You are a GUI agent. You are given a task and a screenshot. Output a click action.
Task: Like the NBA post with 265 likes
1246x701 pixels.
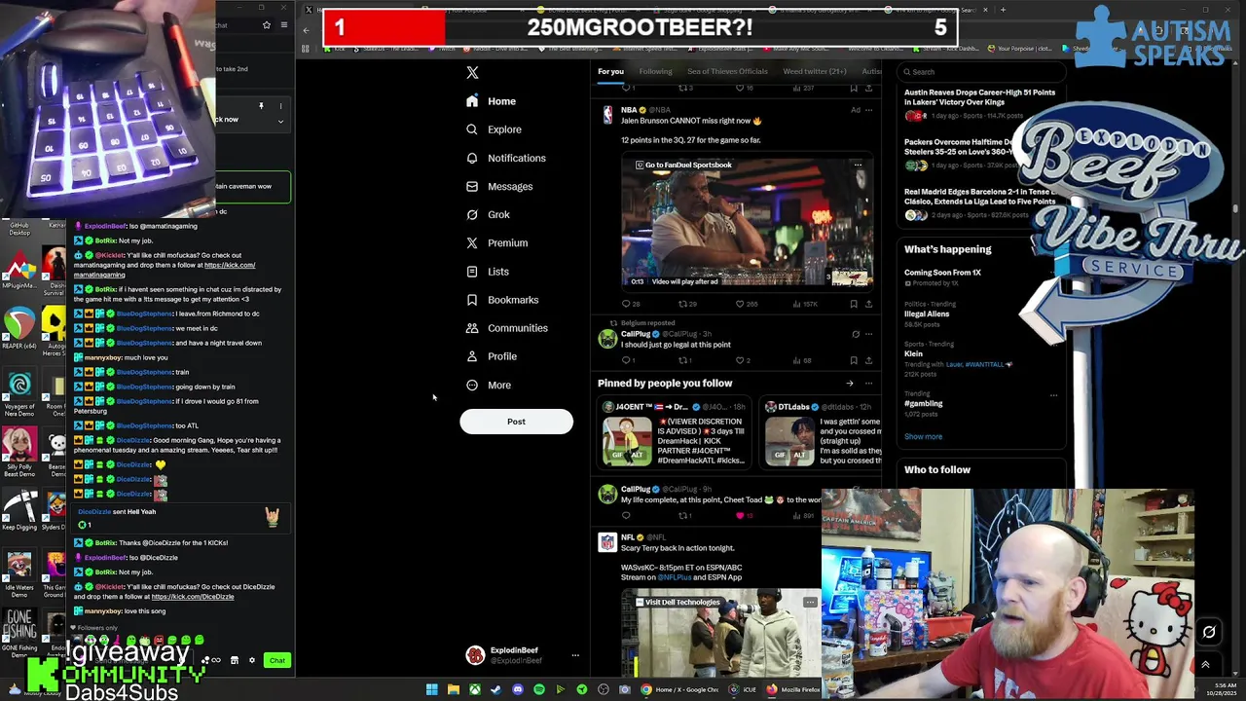pos(746,304)
